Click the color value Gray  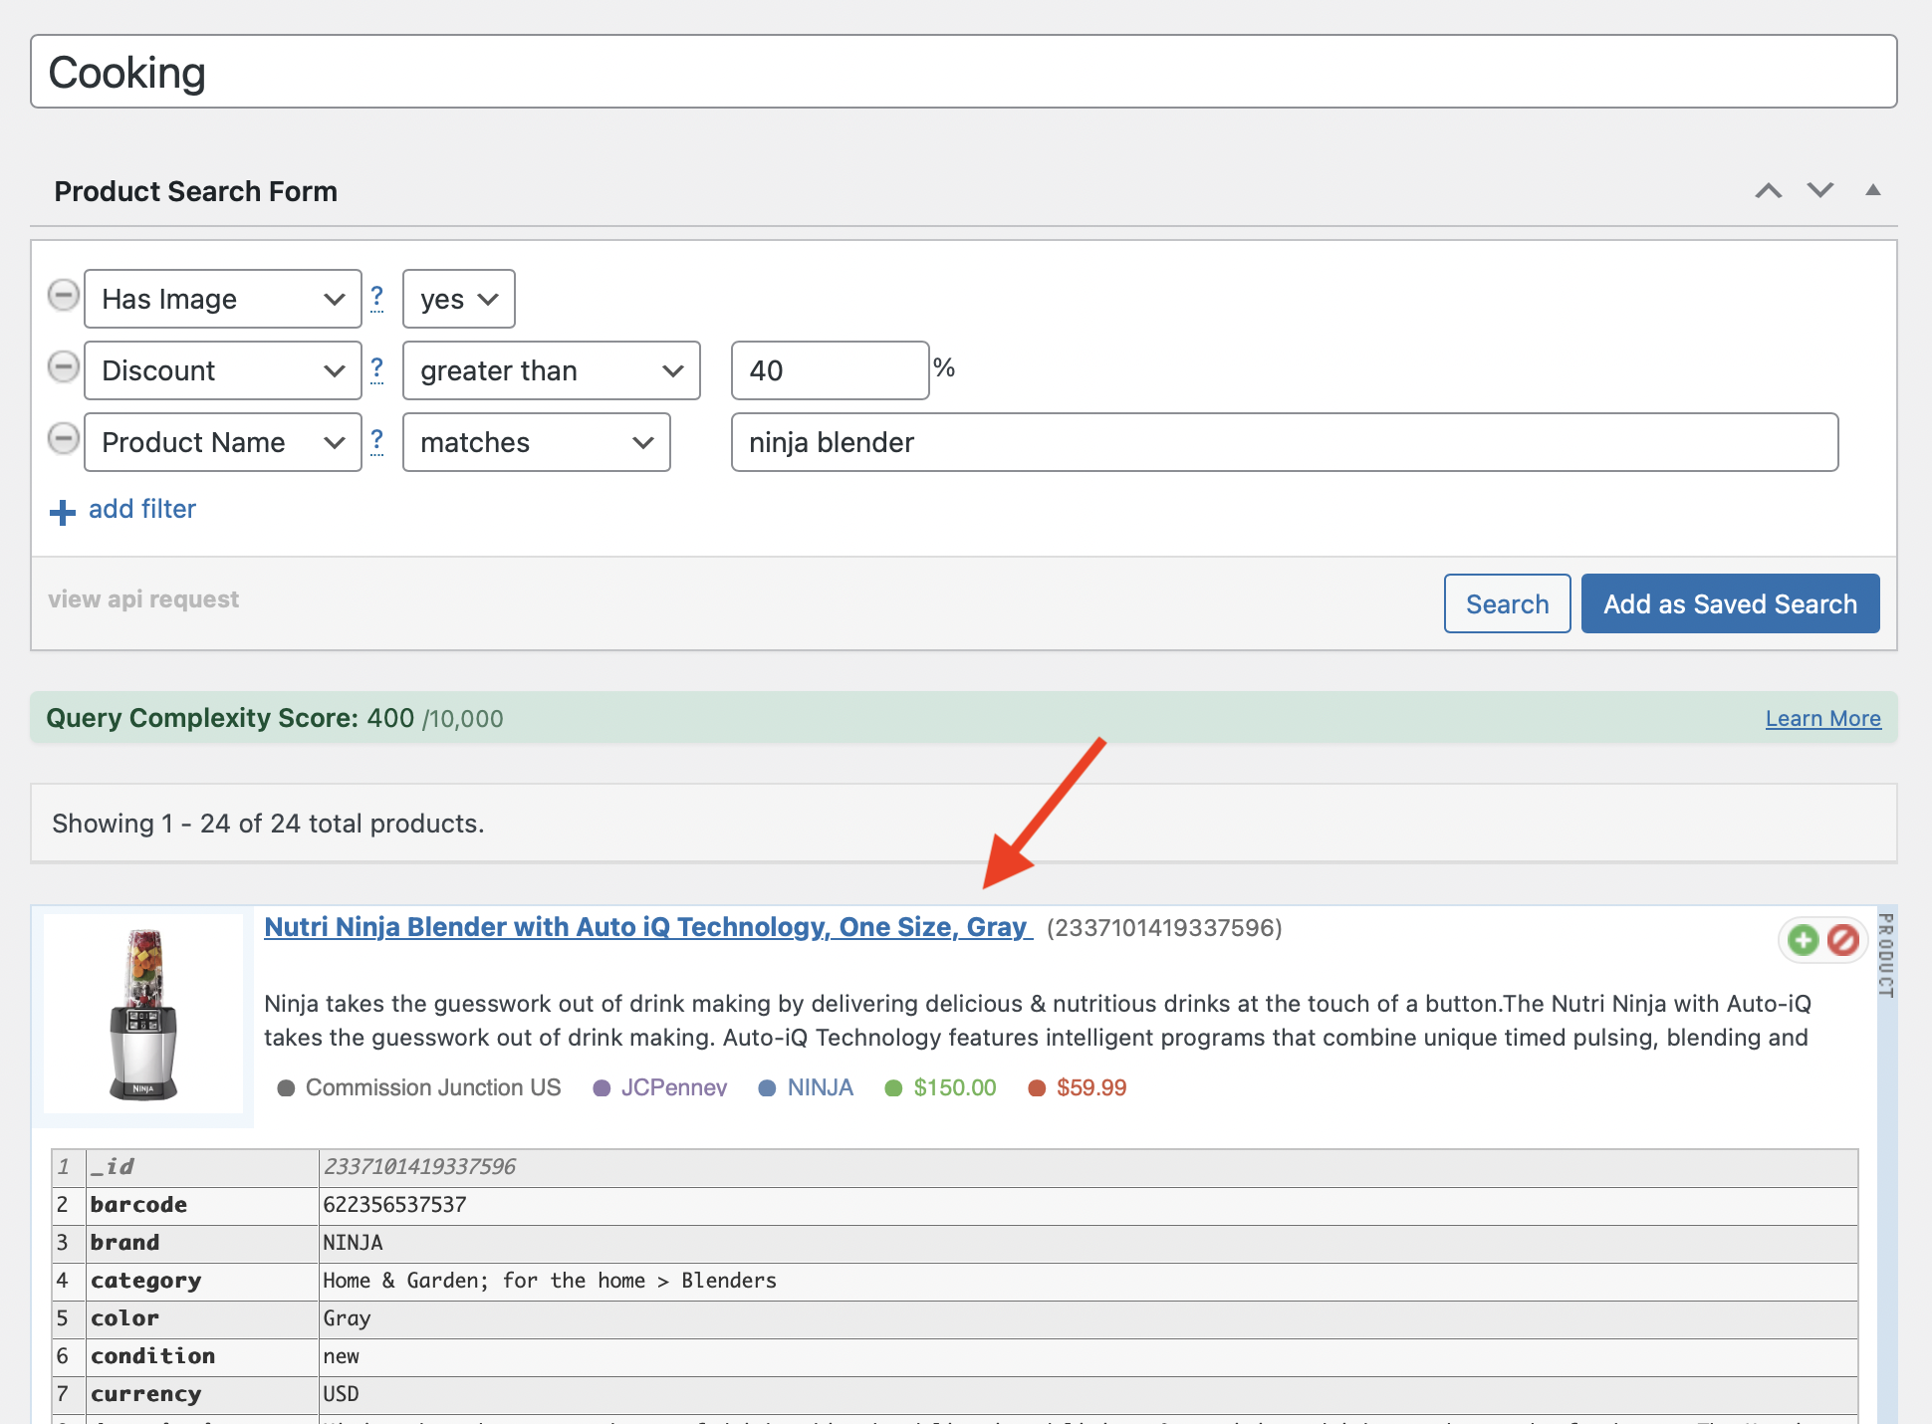pyautogui.click(x=347, y=1318)
